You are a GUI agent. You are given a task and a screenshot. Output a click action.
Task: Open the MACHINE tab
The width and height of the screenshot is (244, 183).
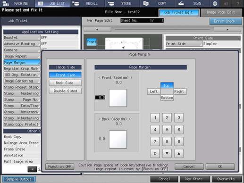click(17, 3)
